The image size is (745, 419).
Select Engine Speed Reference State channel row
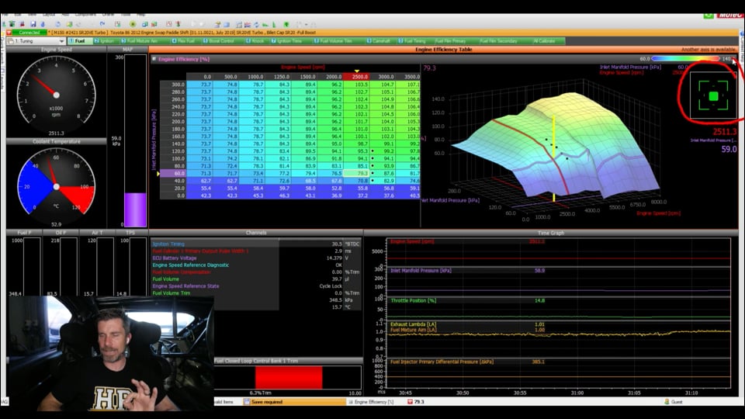pos(255,286)
